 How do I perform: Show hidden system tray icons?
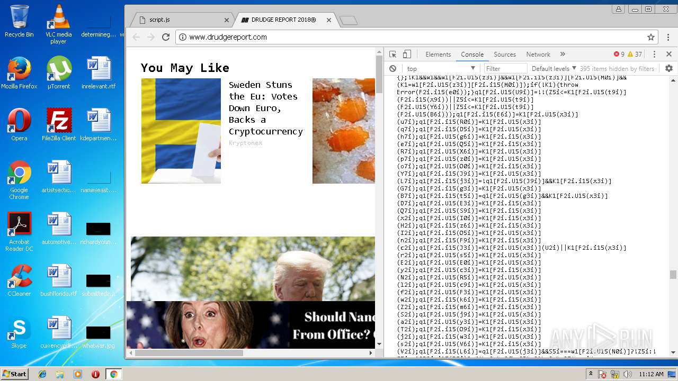pos(591,374)
